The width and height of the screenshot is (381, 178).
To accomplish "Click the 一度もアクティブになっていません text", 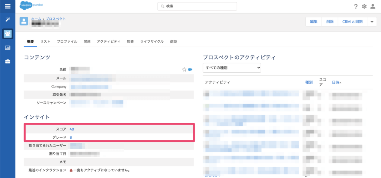I will [101, 170].
